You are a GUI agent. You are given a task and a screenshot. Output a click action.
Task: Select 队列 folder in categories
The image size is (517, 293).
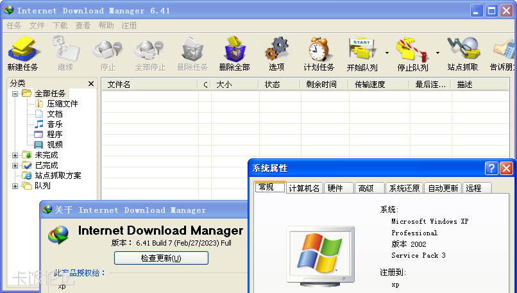click(37, 185)
